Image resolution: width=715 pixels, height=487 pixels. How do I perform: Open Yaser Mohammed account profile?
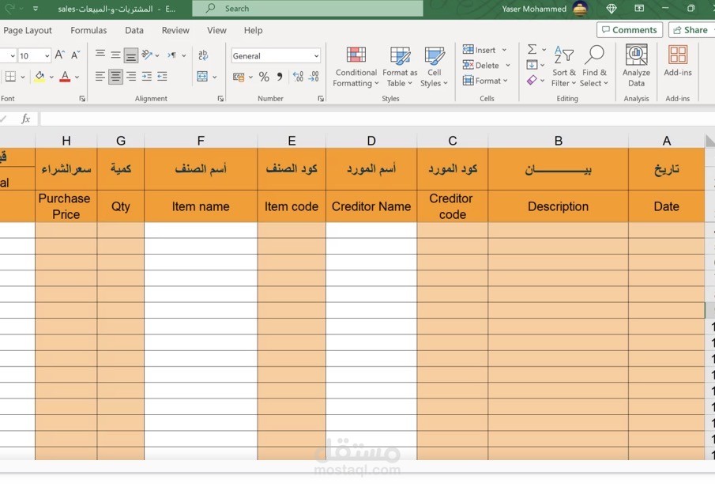pyautogui.click(x=544, y=9)
